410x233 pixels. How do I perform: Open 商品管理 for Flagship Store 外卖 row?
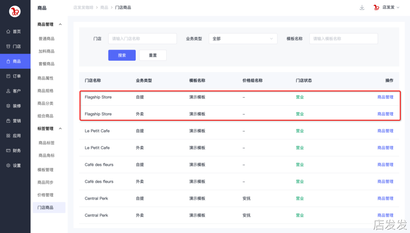(x=385, y=114)
